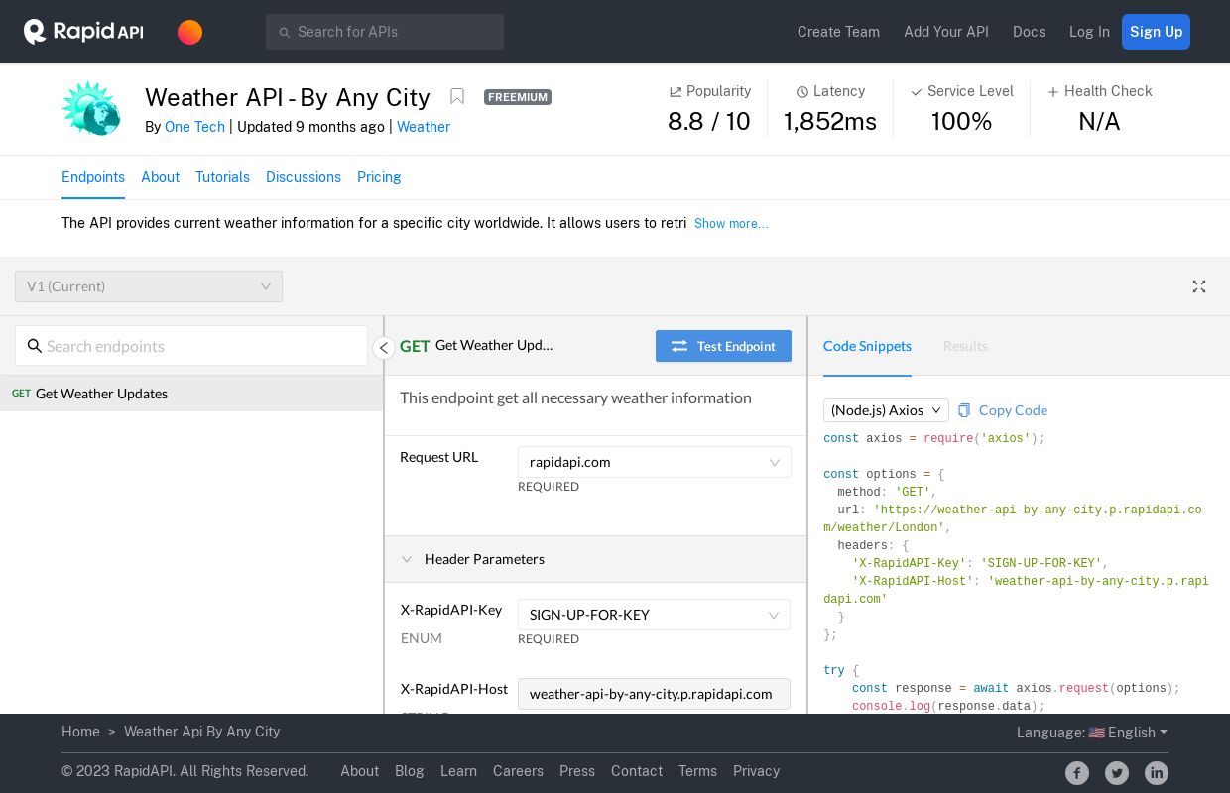This screenshot has width=1230, height=793.
Task: Open the X-RapidAPI-Key SIGN-UP-FOR-KEY dropdown
Action: click(x=655, y=615)
